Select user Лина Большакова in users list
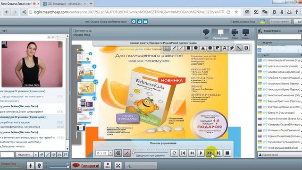 point(279,148)
